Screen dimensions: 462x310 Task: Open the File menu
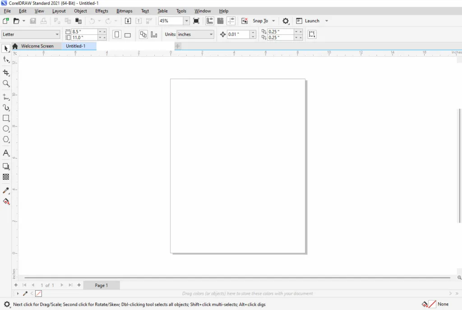pyautogui.click(x=7, y=11)
